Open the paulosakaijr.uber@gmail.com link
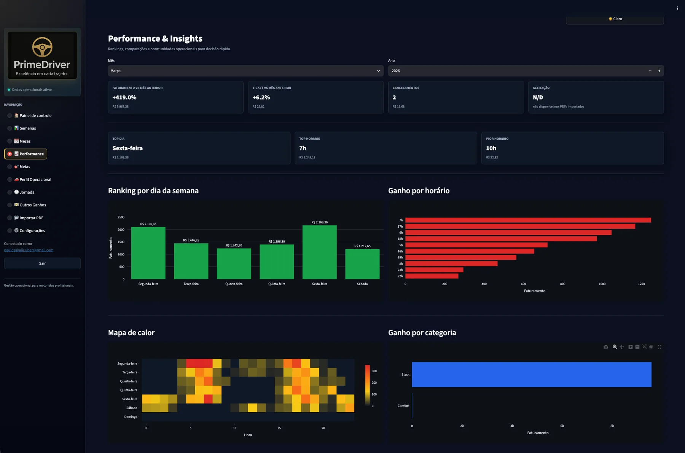This screenshot has width=685, height=453. 29,250
